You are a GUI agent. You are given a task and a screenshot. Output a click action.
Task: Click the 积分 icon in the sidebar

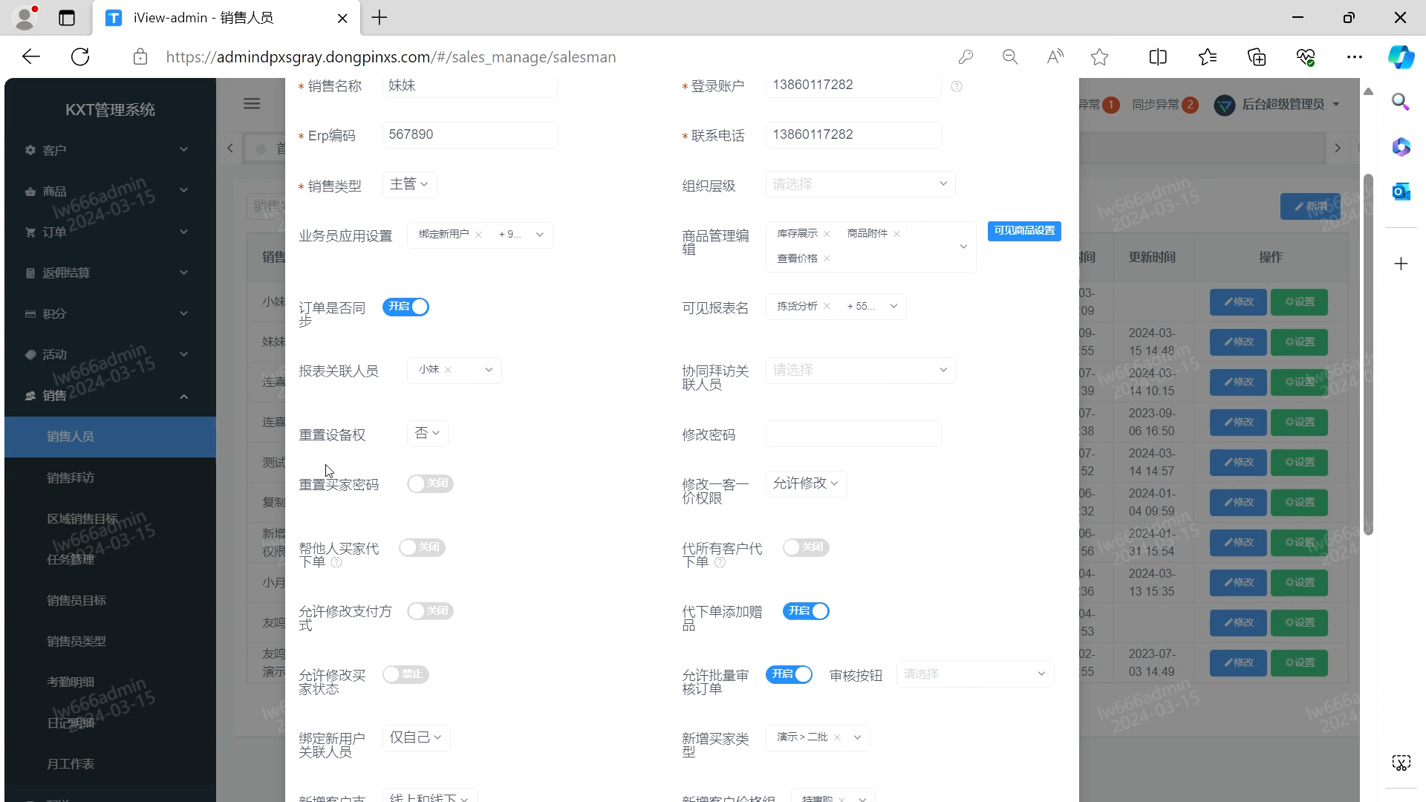pyautogui.click(x=29, y=313)
